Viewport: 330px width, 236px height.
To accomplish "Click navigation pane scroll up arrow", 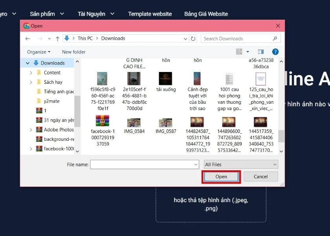I will click(x=77, y=61).
